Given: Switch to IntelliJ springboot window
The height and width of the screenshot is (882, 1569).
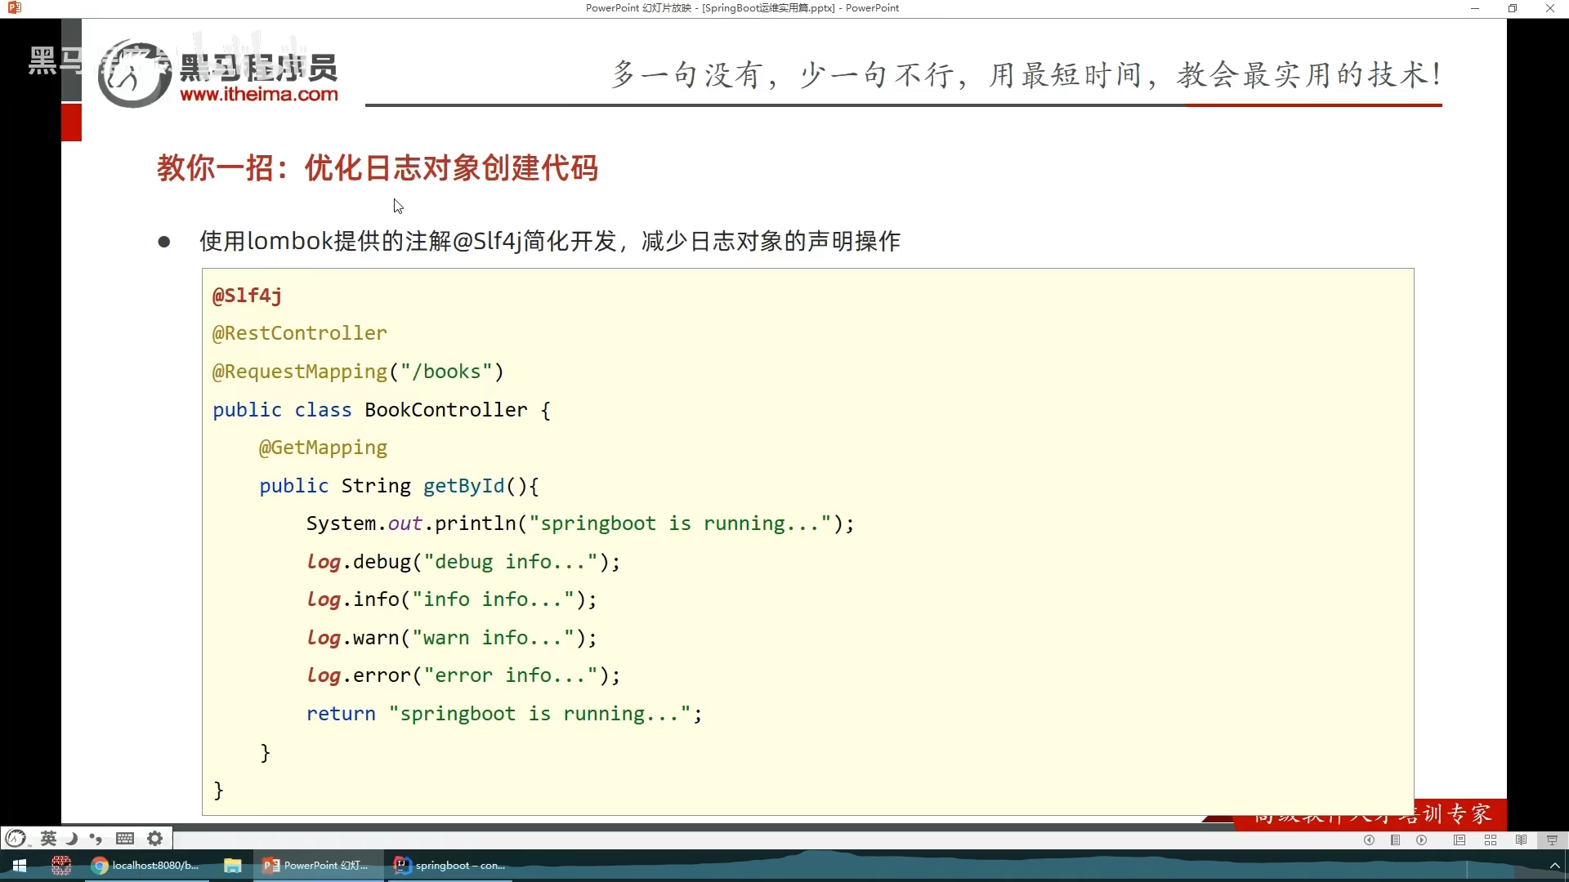Looking at the screenshot, I should click(x=449, y=866).
